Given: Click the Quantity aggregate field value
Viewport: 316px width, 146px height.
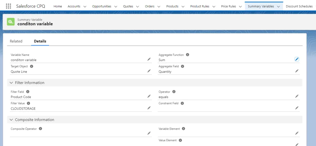Looking at the screenshot, I should [165, 71].
